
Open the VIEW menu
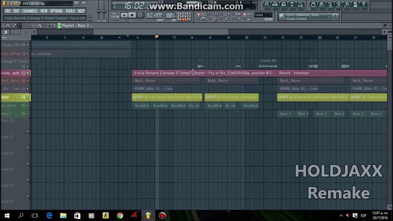(x=44, y=11)
